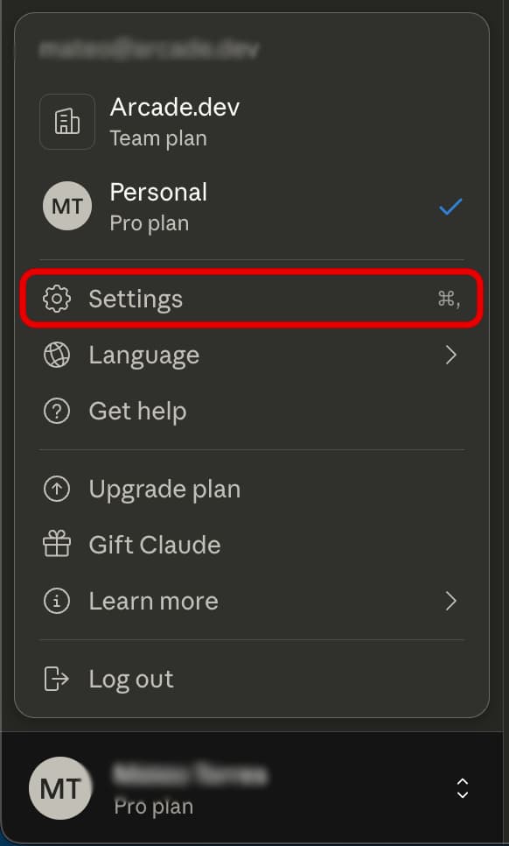
Task: Click the blue checkmark beside Personal
Action: point(450,207)
